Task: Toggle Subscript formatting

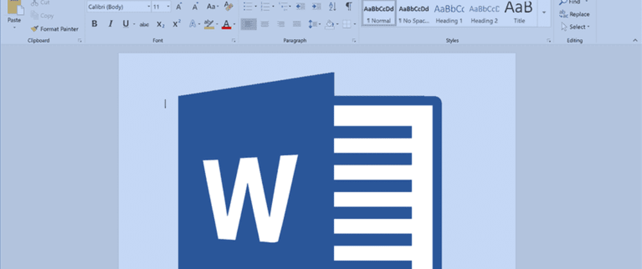Action: point(160,24)
